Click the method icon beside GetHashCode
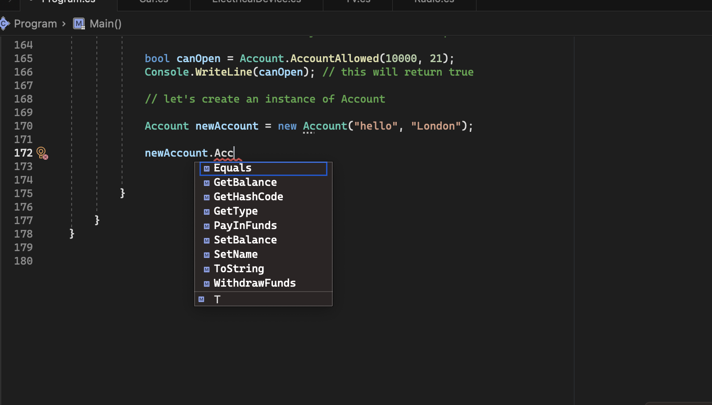This screenshot has height=405, width=712. (x=207, y=198)
